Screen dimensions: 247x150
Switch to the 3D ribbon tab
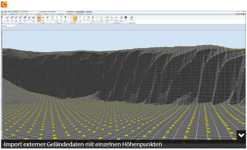click(x=32, y=14)
